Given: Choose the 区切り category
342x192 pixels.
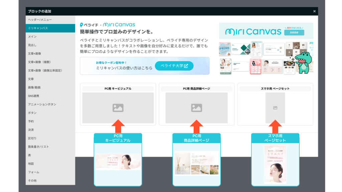Looking at the screenshot, I should [50, 138].
